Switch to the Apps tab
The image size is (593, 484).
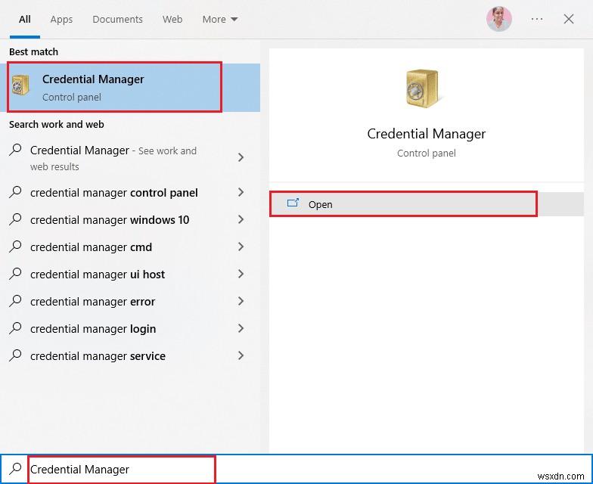(61, 19)
